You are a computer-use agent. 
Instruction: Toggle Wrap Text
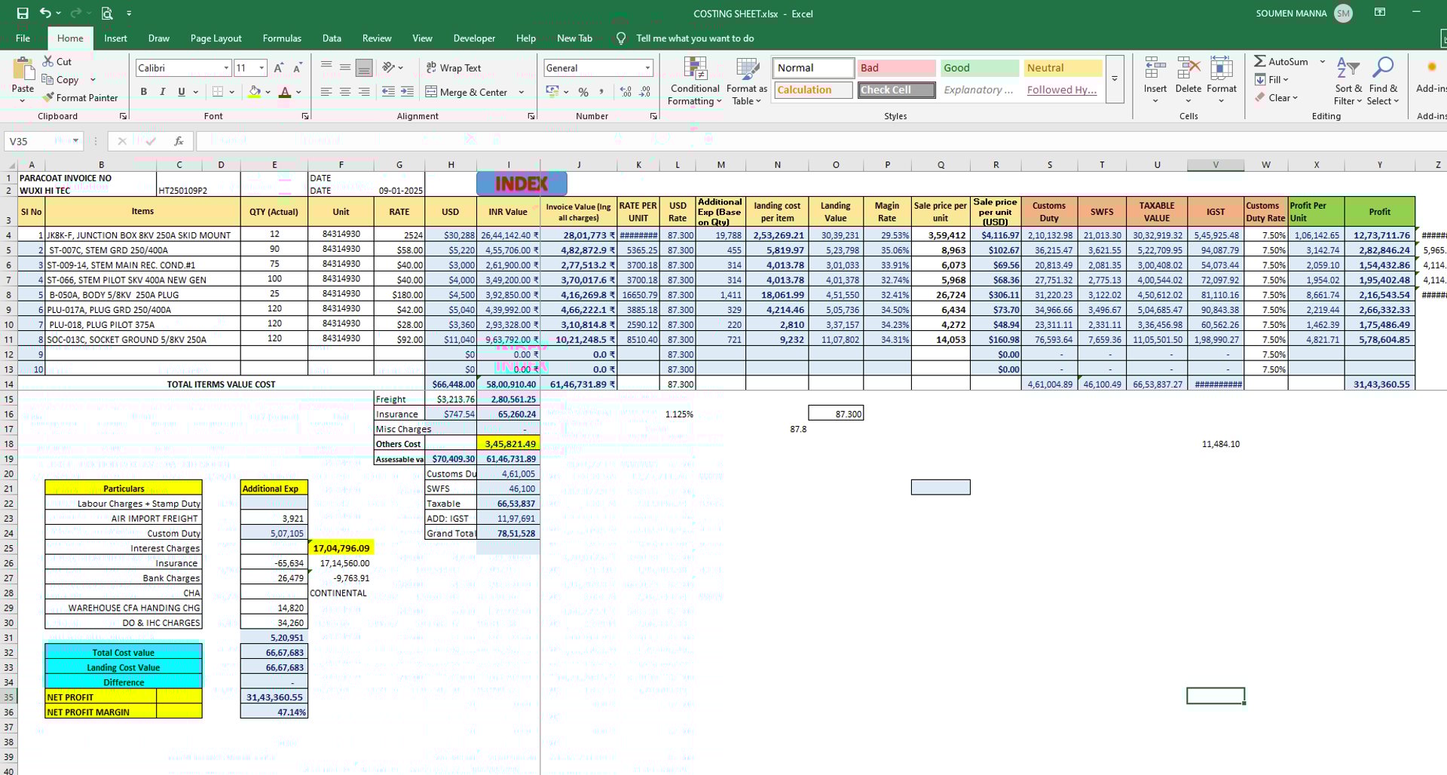click(454, 68)
